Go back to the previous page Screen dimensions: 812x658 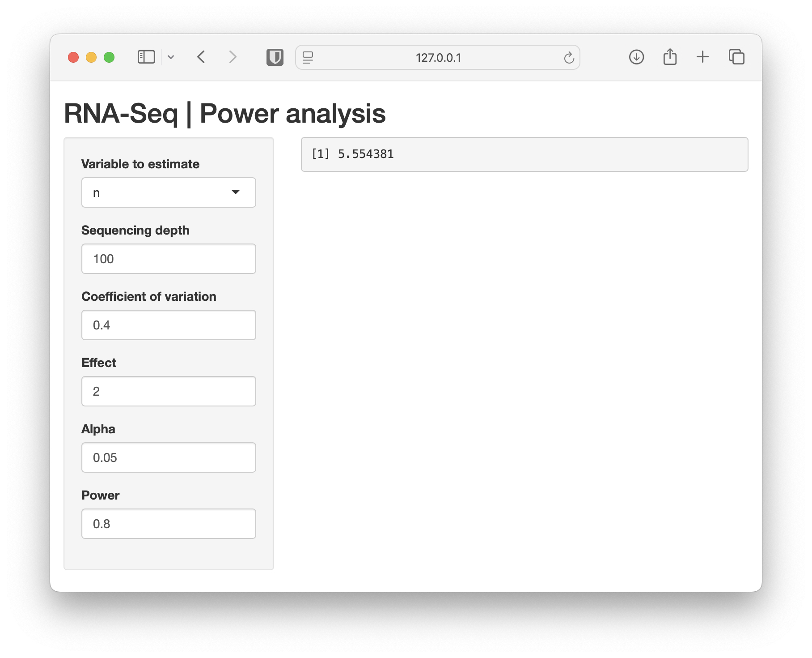(201, 57)
